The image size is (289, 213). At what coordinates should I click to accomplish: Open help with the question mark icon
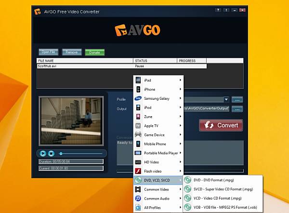218,10
